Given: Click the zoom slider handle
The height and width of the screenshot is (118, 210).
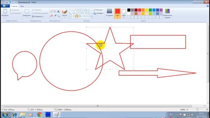Looking at the screenshot, I should click(197, 109).
